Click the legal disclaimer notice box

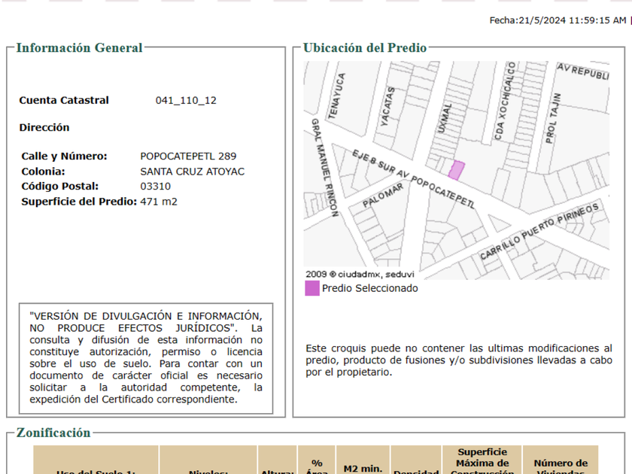click(x=146, y=358)
